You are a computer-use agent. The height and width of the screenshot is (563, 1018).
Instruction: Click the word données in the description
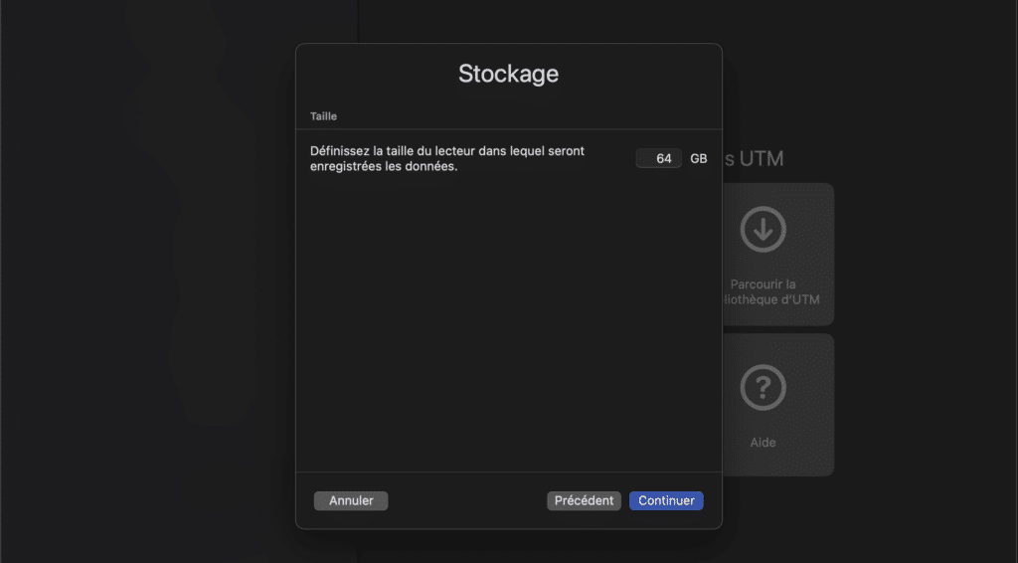point(433,166)
